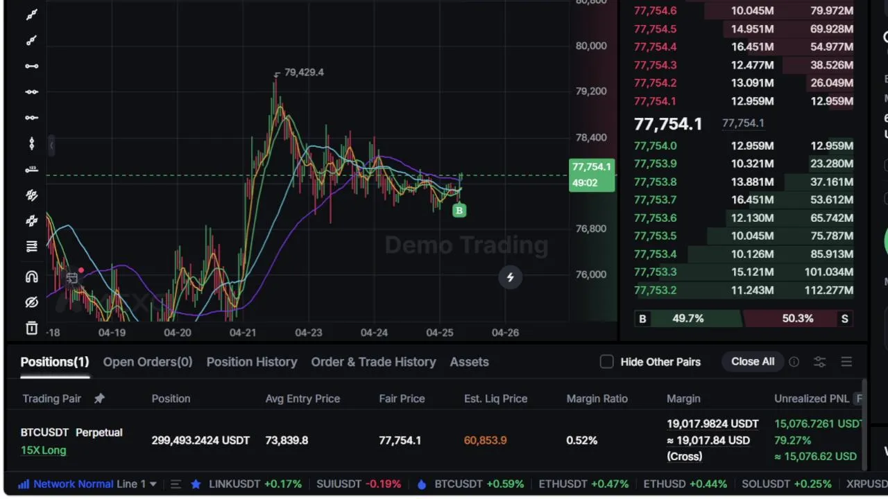Click the pin icon beside Trading Pair
The height and width of the screenshot is (499, 888).
[99, 399]
